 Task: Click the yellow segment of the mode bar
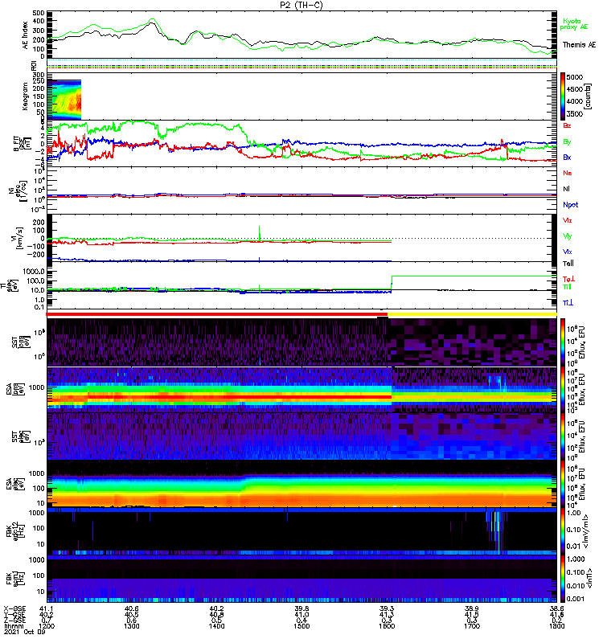472,314
